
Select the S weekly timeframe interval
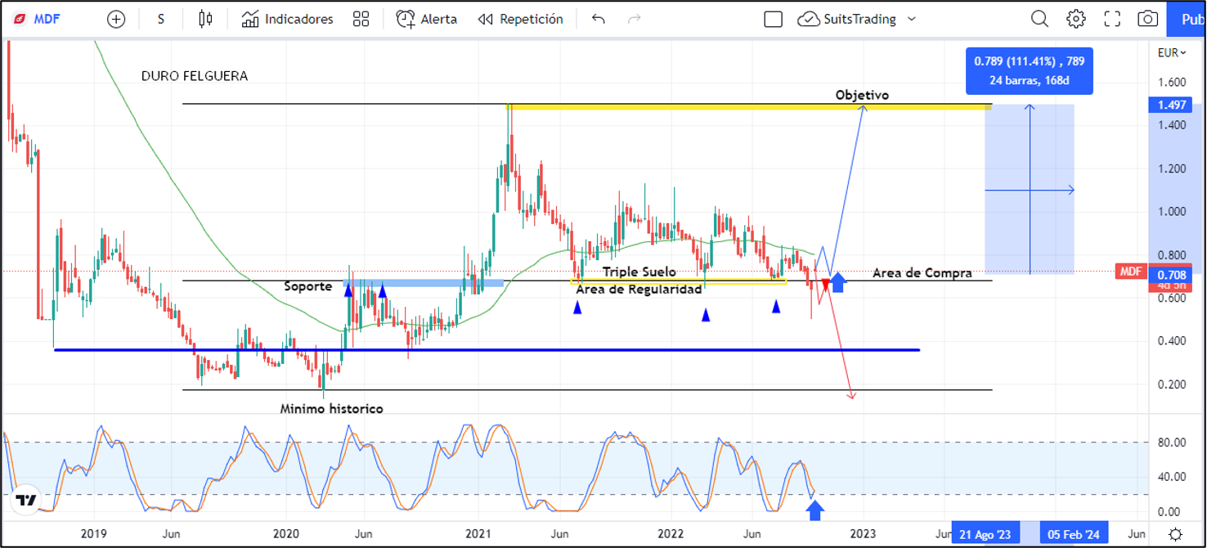(x=161, y=19)
